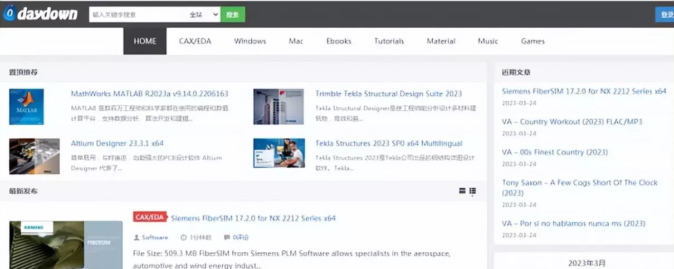Click the 2023年3月 calendar heading
The image size is (674, 269).
587,263
